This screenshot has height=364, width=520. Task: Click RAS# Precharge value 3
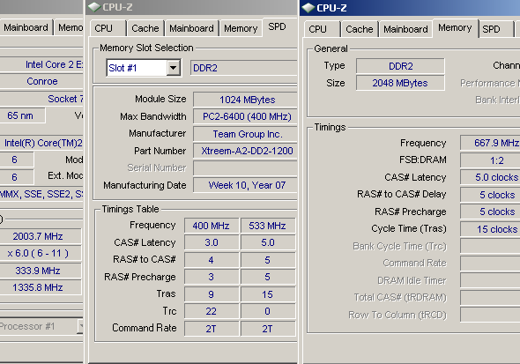[212, 277]
